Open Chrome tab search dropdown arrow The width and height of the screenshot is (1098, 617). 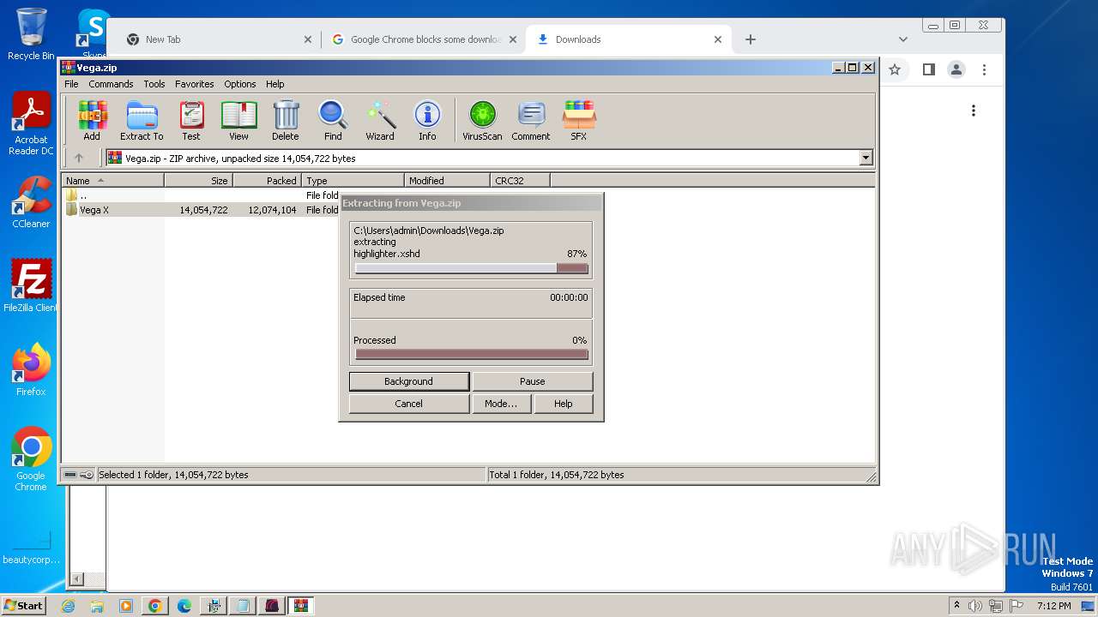click(x=902, y=39)
